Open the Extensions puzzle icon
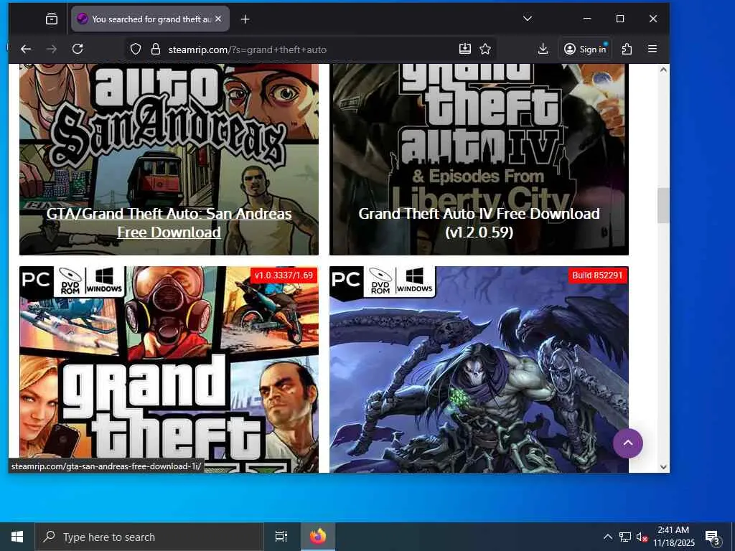The height and width of the screenshot is (551, 735). click(627, 50)
